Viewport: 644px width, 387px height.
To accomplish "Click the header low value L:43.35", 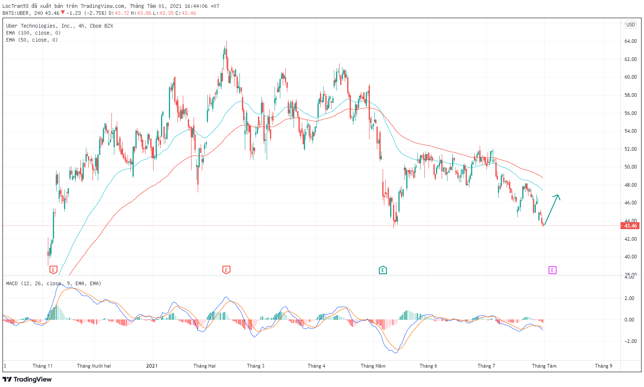I will point(163,13).
